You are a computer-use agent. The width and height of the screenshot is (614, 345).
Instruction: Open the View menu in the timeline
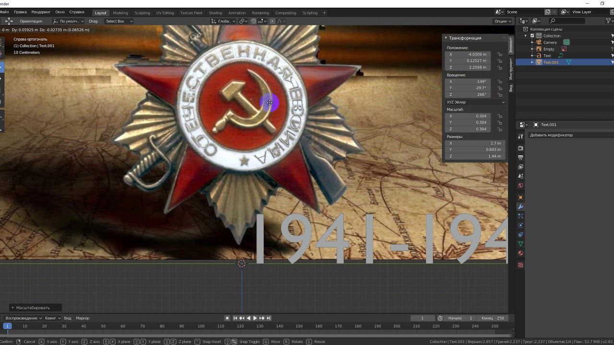[68, 318]
